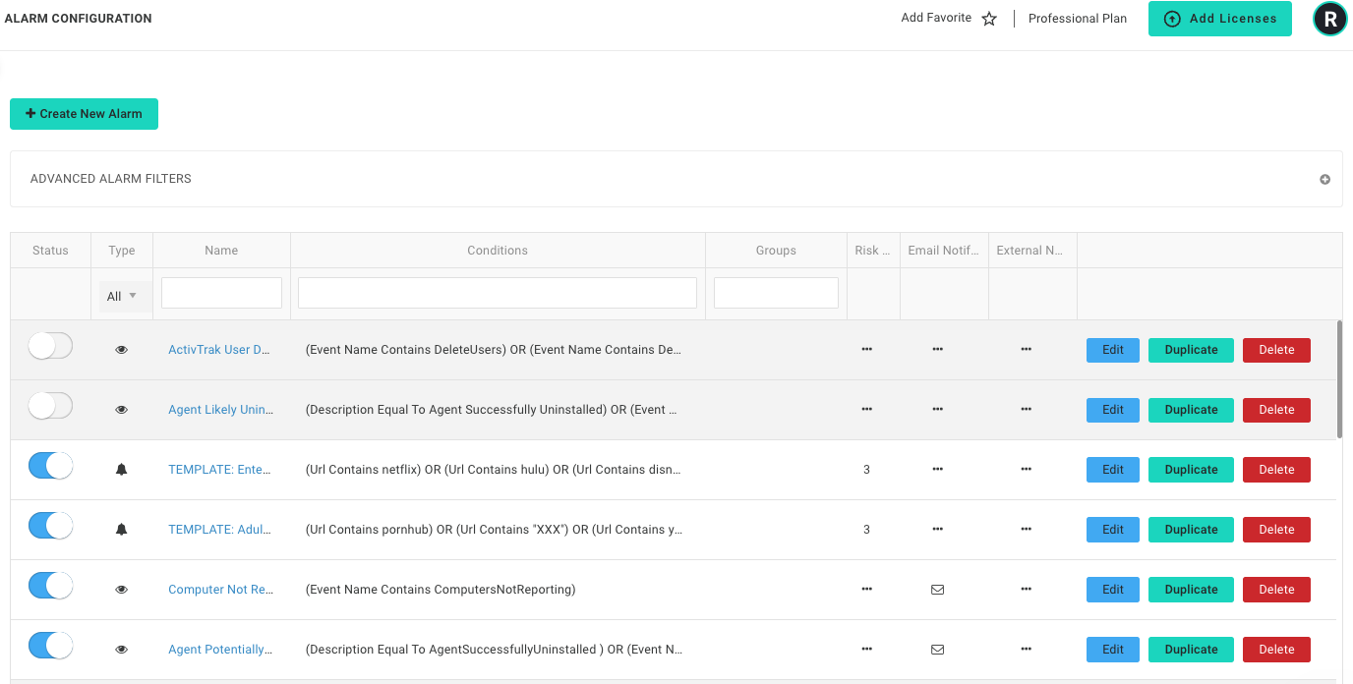Click the Add Favorite text

click(936, 18)
